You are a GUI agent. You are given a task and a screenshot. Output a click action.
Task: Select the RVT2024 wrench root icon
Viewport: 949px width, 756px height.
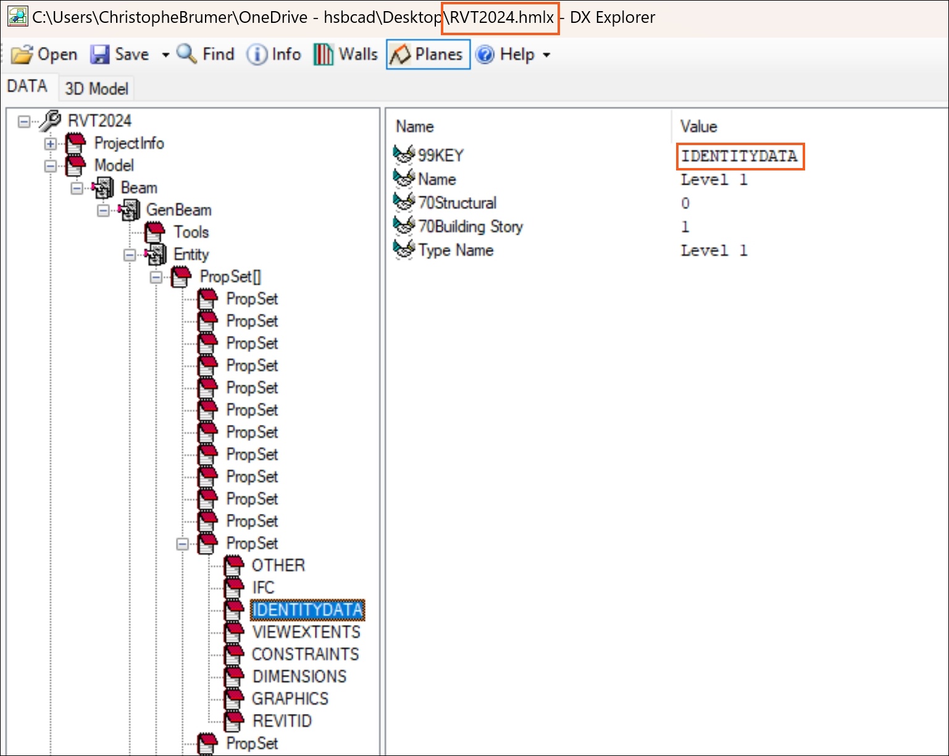(49, 120)
